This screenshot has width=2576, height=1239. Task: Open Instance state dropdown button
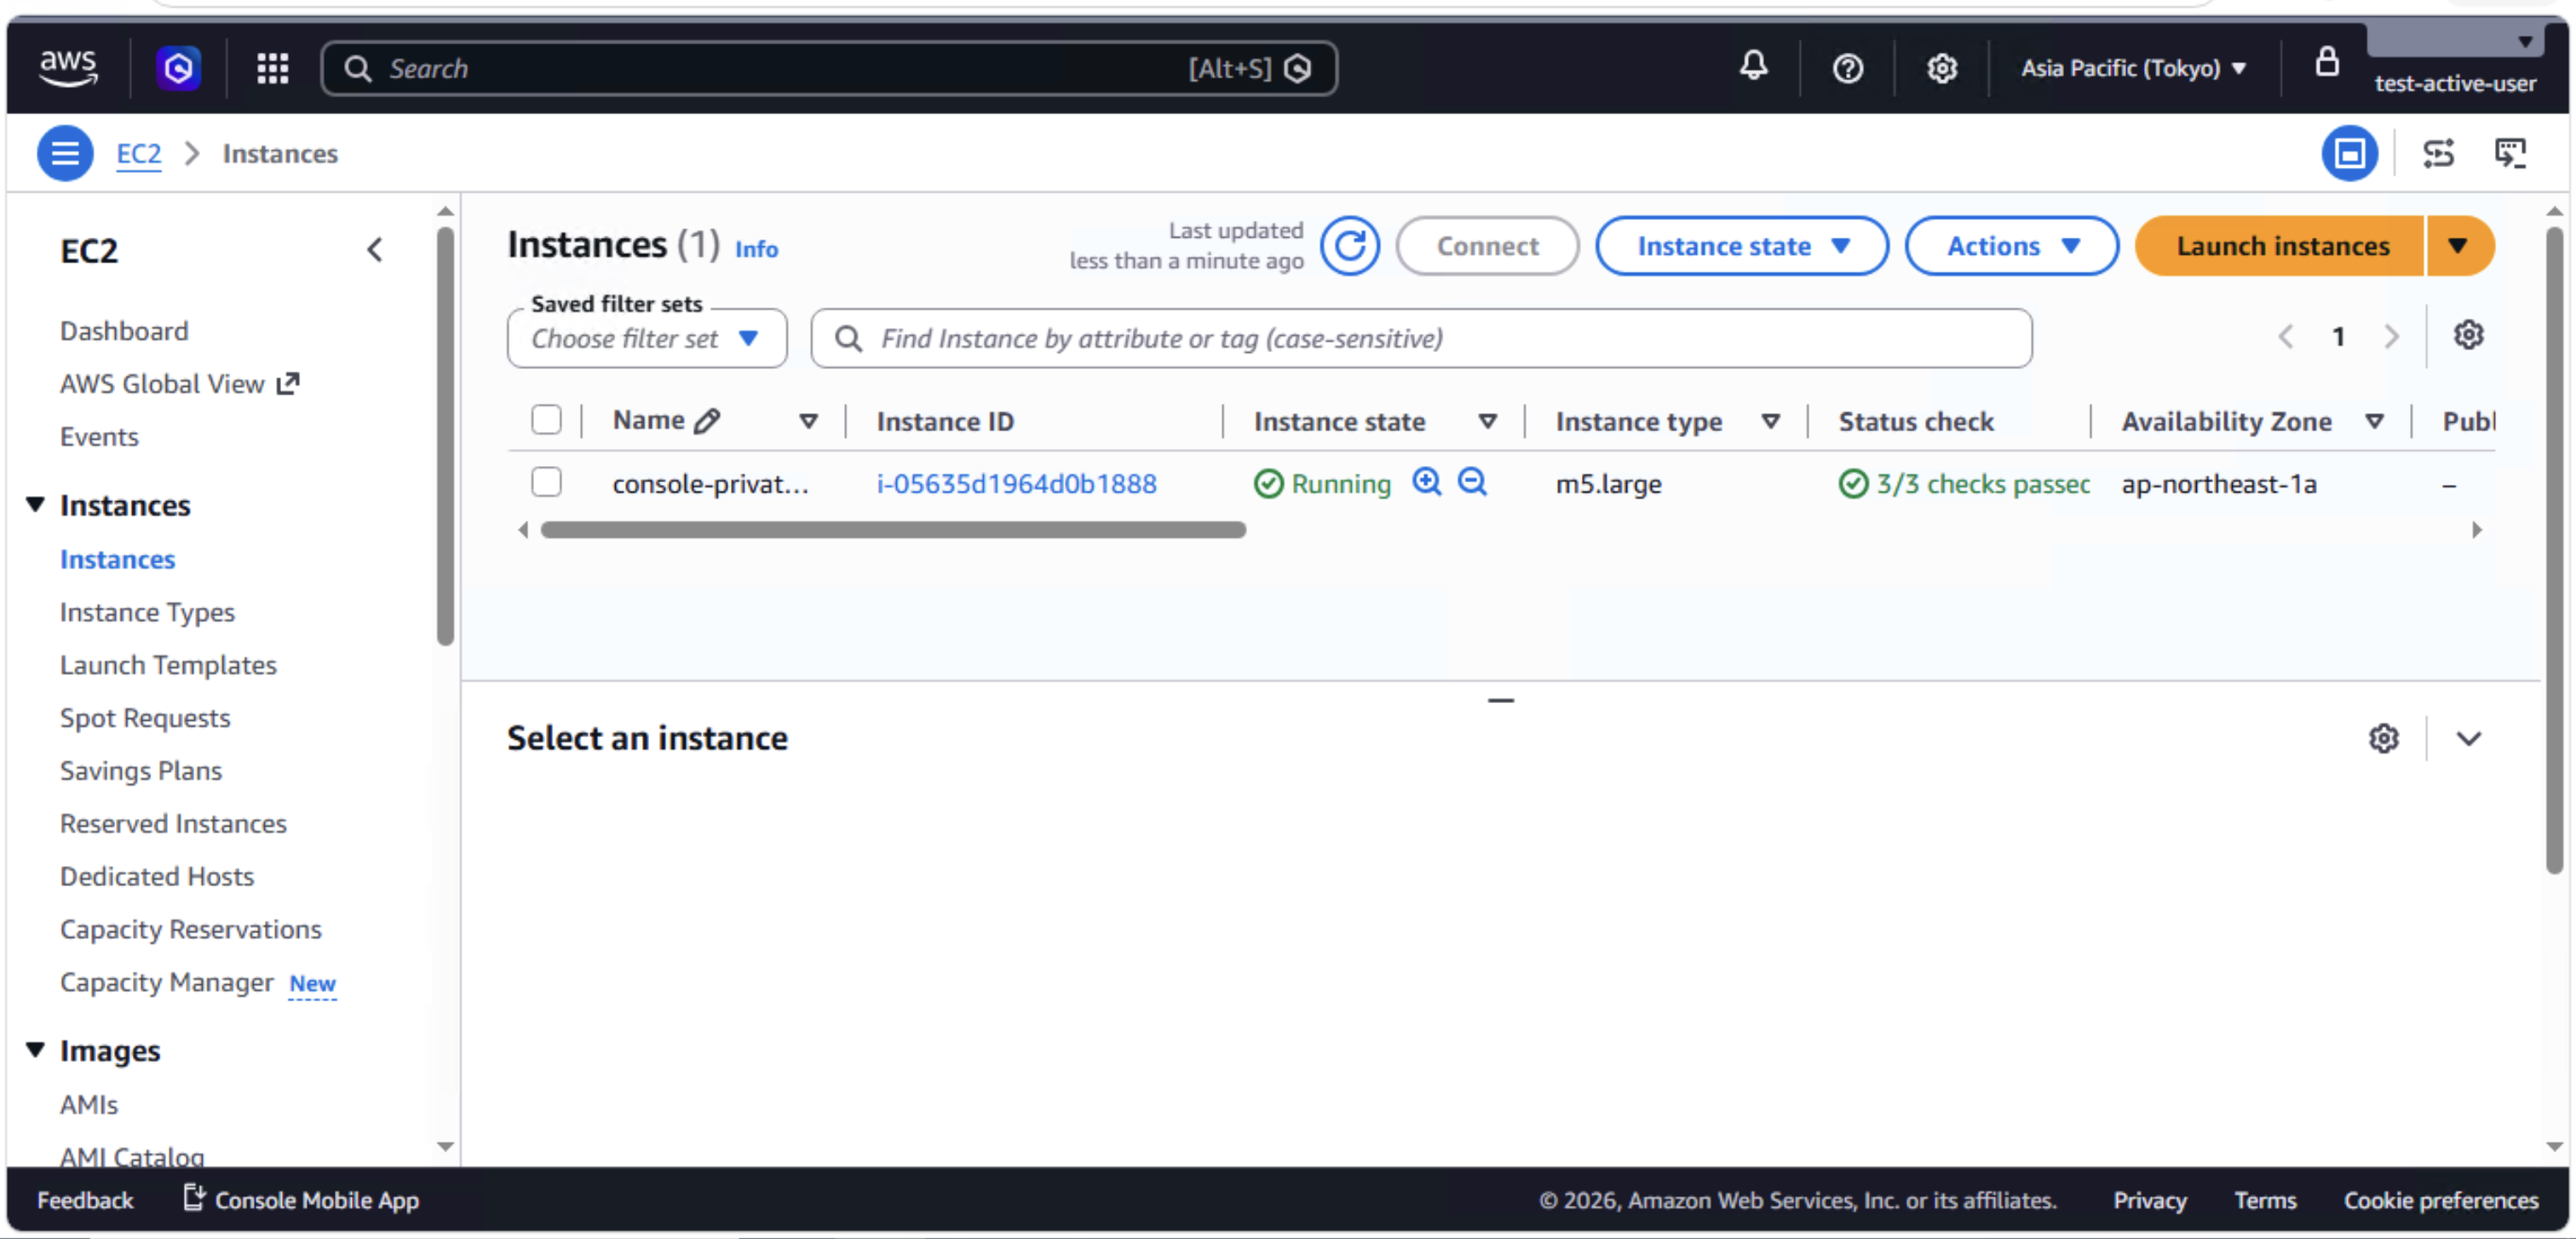point(1741,246)
